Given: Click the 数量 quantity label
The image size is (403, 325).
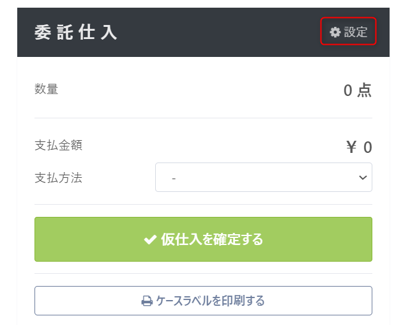Looking at the screenshot, I should coord(46,89).
